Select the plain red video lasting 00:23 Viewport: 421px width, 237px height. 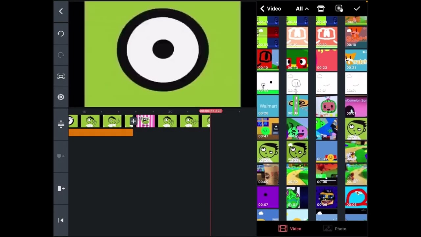click(x=327, y=60)
